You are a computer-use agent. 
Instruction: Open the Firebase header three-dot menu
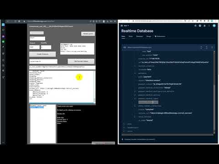coord(209,26)
